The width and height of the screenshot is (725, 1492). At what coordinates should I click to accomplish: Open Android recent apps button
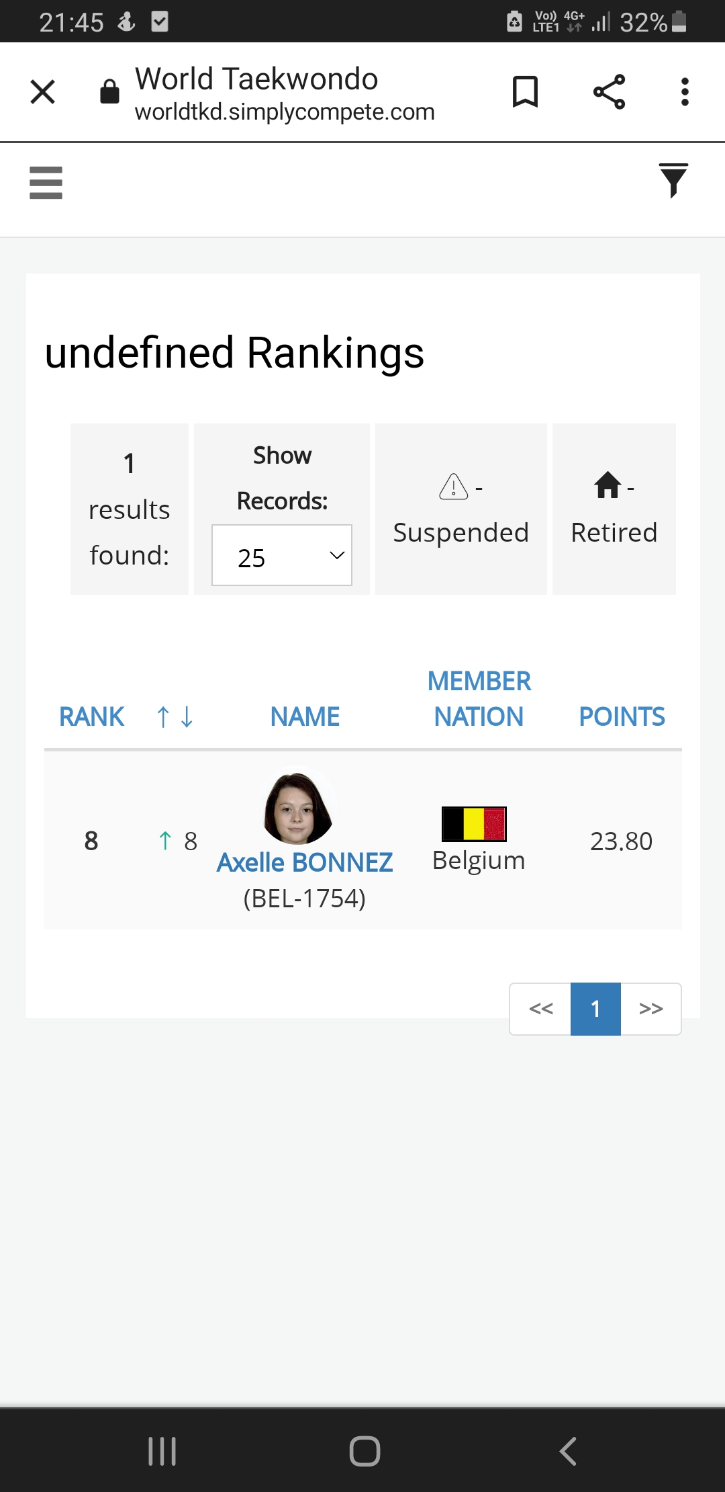click(162, 1451)
